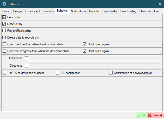Close the Settings window

(x=160, y=4)
